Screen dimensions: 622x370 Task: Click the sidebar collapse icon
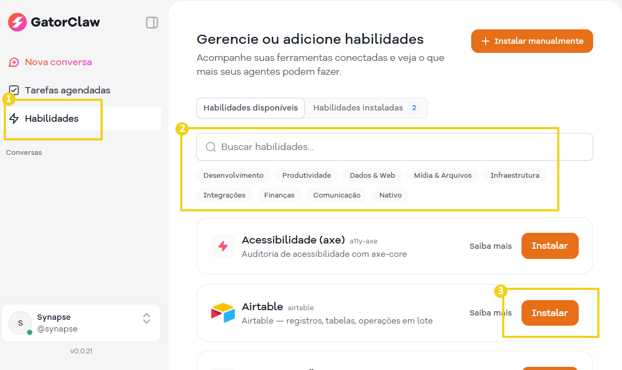(152, 22)
